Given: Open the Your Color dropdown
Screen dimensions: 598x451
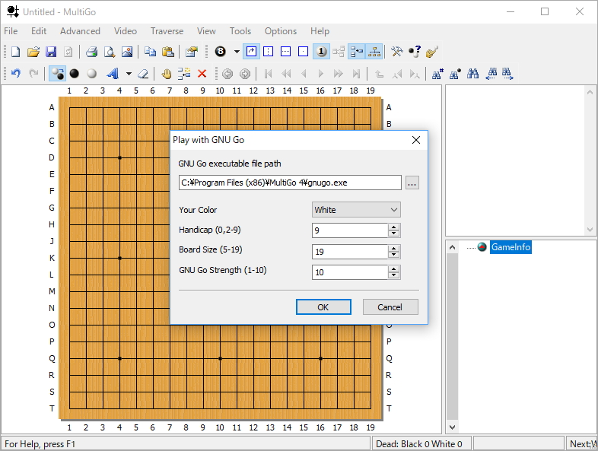Looking at the screenshot, I should pyautogui.click(x=356, y=210).
